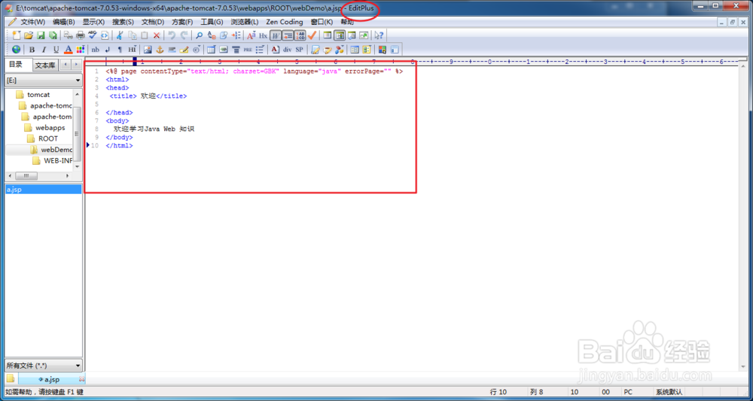Viewport: 753px width, 401px height.
Task: Insert a div tag with the div icon
Action: 287,50
